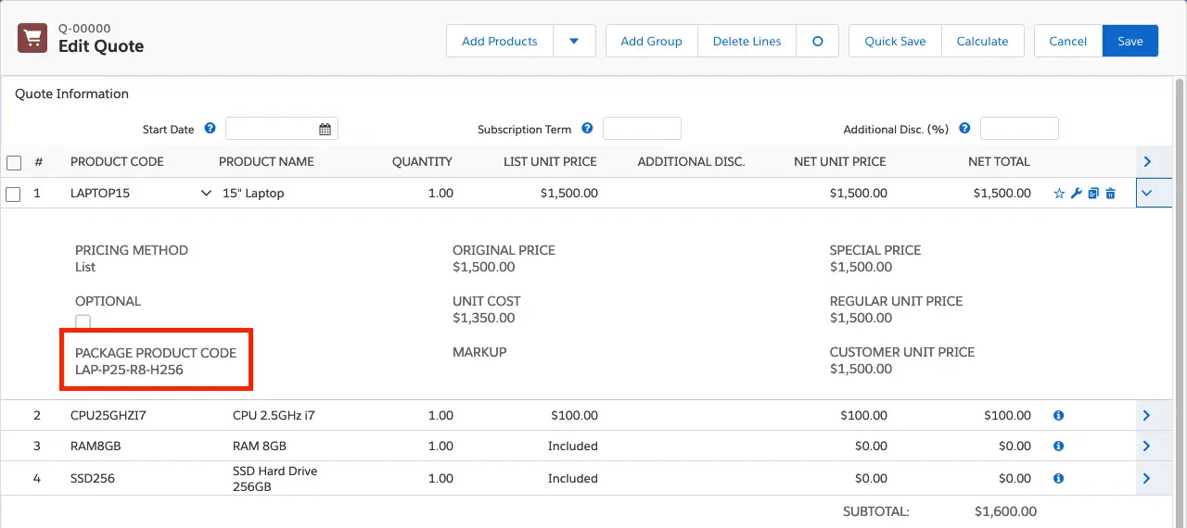Select the checkbox for line 1 LAPTOP15
1187x528 pixels.
coord(14,195)
